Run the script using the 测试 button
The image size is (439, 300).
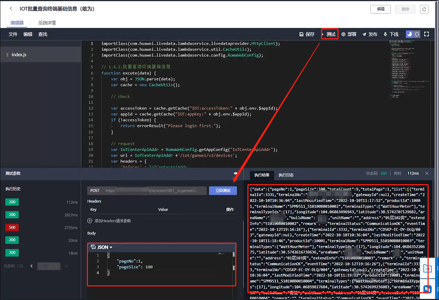pos(330,34)
